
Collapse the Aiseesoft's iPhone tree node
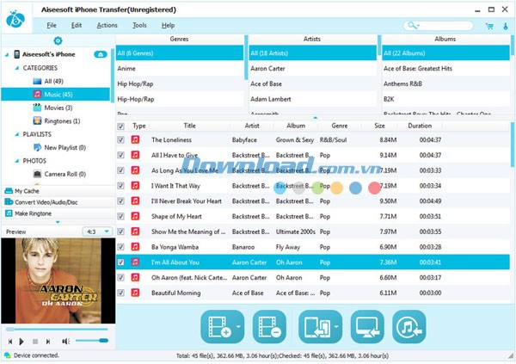[x=7, y=55]
